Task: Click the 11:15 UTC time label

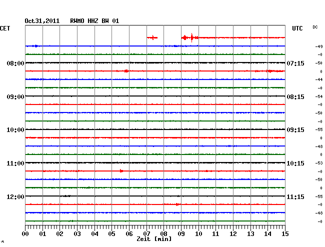Action: (x=295, y=196)
